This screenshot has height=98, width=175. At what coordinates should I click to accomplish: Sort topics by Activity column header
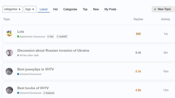pyautogui.click(x=166, y=19)
